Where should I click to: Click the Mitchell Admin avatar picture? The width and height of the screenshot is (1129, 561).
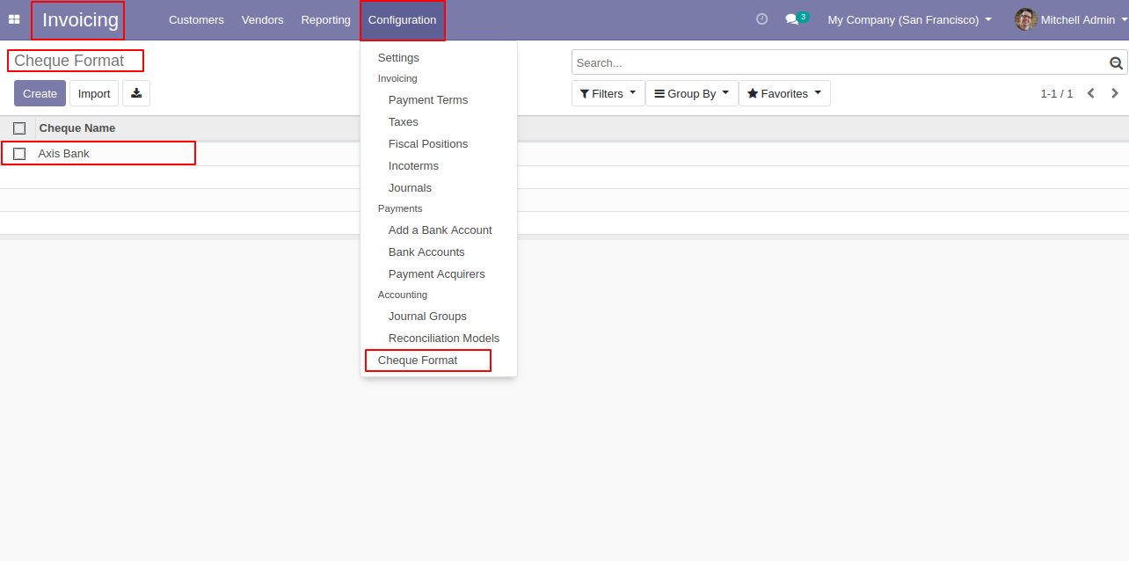[1025, 19]
